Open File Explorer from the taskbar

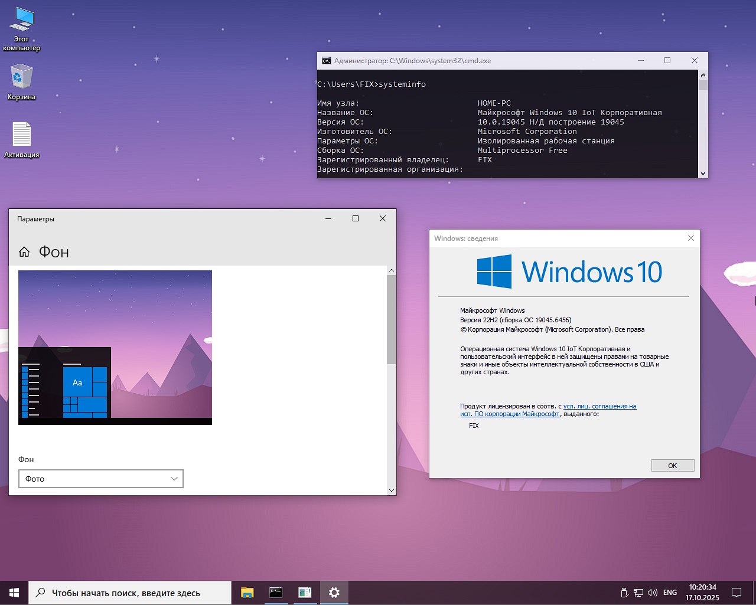(x=247, y=593)
